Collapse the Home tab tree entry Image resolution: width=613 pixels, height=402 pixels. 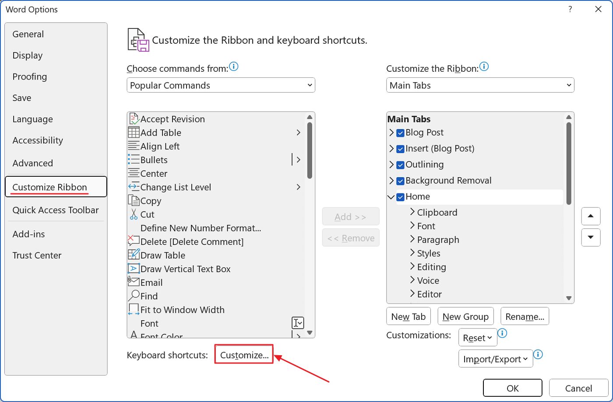[391, 197]
